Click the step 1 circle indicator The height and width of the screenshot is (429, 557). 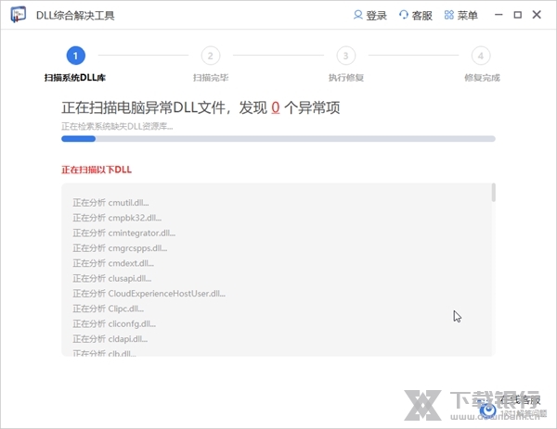(76, 56)
